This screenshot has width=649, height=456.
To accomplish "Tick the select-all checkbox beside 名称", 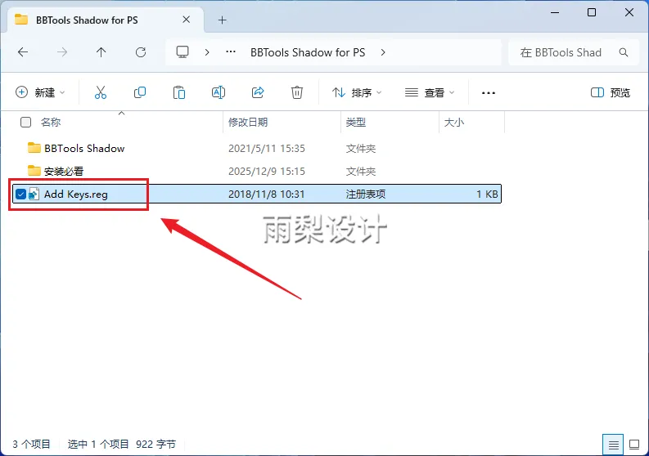I will coord(25,122).
